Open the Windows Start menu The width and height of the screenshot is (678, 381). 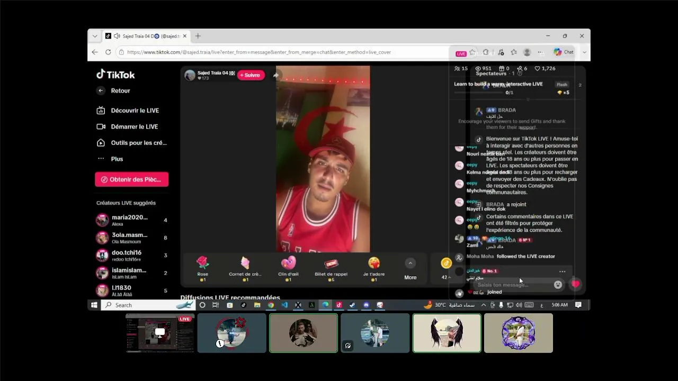pos(94,305)
